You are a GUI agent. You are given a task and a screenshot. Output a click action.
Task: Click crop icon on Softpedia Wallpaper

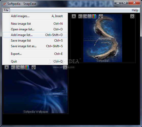point(22,67)
